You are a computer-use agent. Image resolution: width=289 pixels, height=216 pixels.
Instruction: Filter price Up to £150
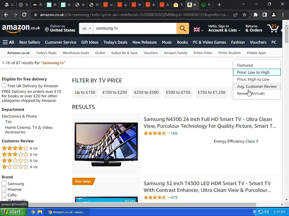(x=85, y=92)
